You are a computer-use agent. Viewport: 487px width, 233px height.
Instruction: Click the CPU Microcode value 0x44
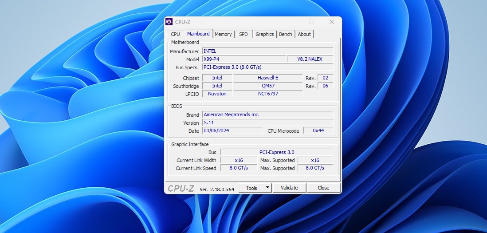[x=318, y=130]
